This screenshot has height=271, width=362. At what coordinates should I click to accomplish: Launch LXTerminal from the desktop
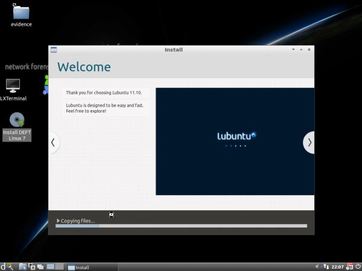click(13, 89)
